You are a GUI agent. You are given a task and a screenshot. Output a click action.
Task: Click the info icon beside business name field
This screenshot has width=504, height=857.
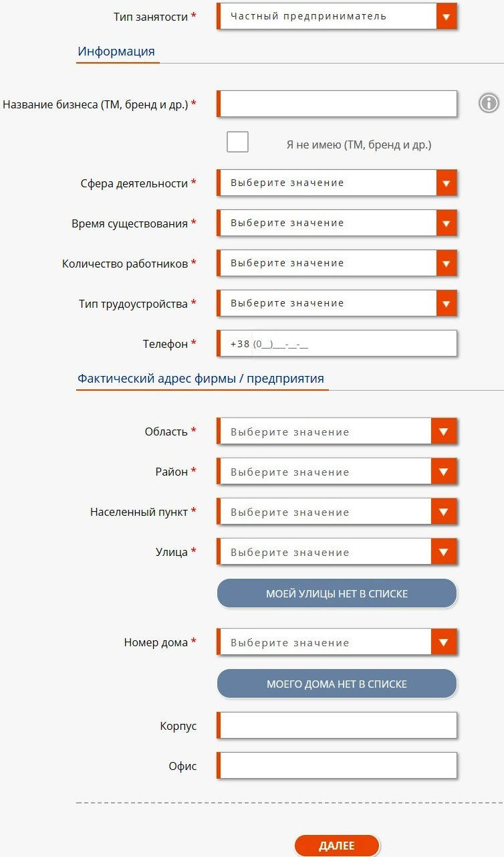tap(488, 103)
